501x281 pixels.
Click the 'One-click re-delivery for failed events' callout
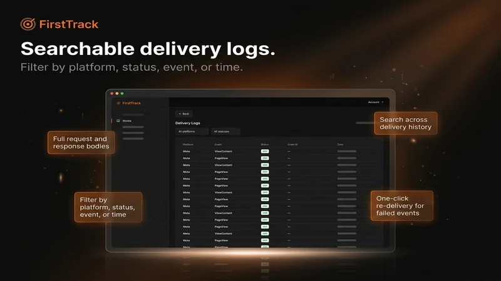pyautogui.click(x=401, y=206)
